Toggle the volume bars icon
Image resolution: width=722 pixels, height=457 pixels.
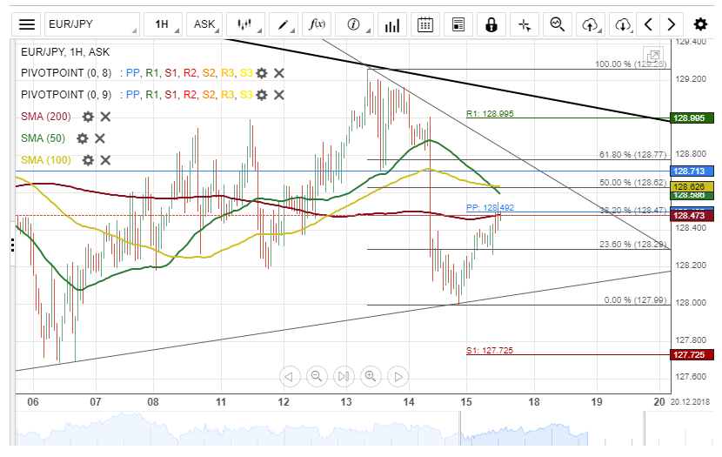click(393, 24)
